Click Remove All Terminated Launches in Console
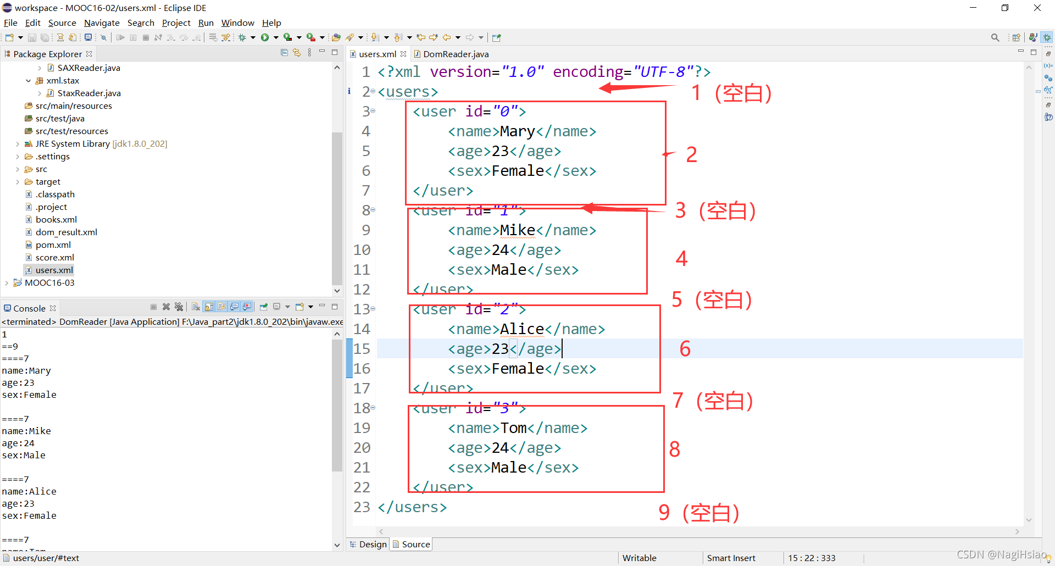Screen dimensions: 1055x566 (179, 307)
